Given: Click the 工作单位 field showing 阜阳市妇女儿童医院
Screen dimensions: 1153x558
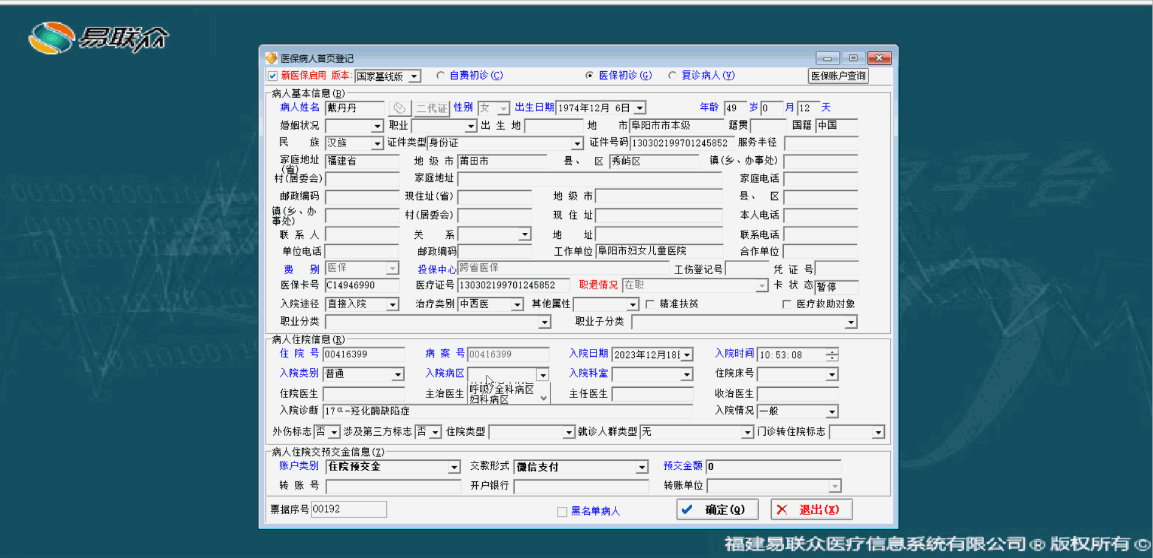Looking at the screenshot, I should pyautogui.click(x=659, y=251).
